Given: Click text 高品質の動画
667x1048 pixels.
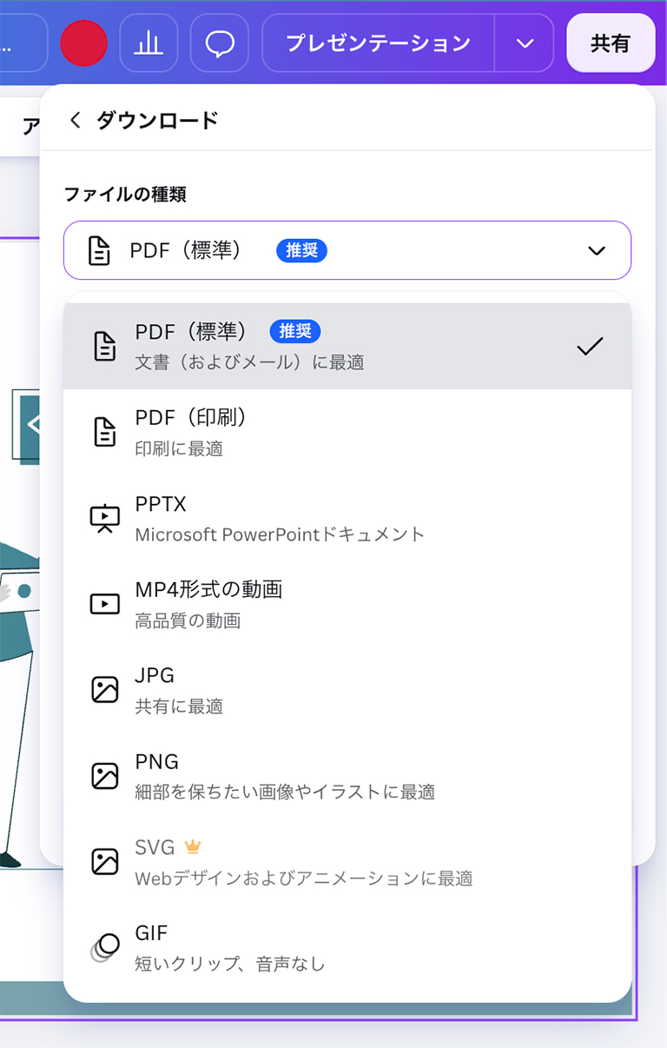Looking at the screenshot, I should coord(188,620).
